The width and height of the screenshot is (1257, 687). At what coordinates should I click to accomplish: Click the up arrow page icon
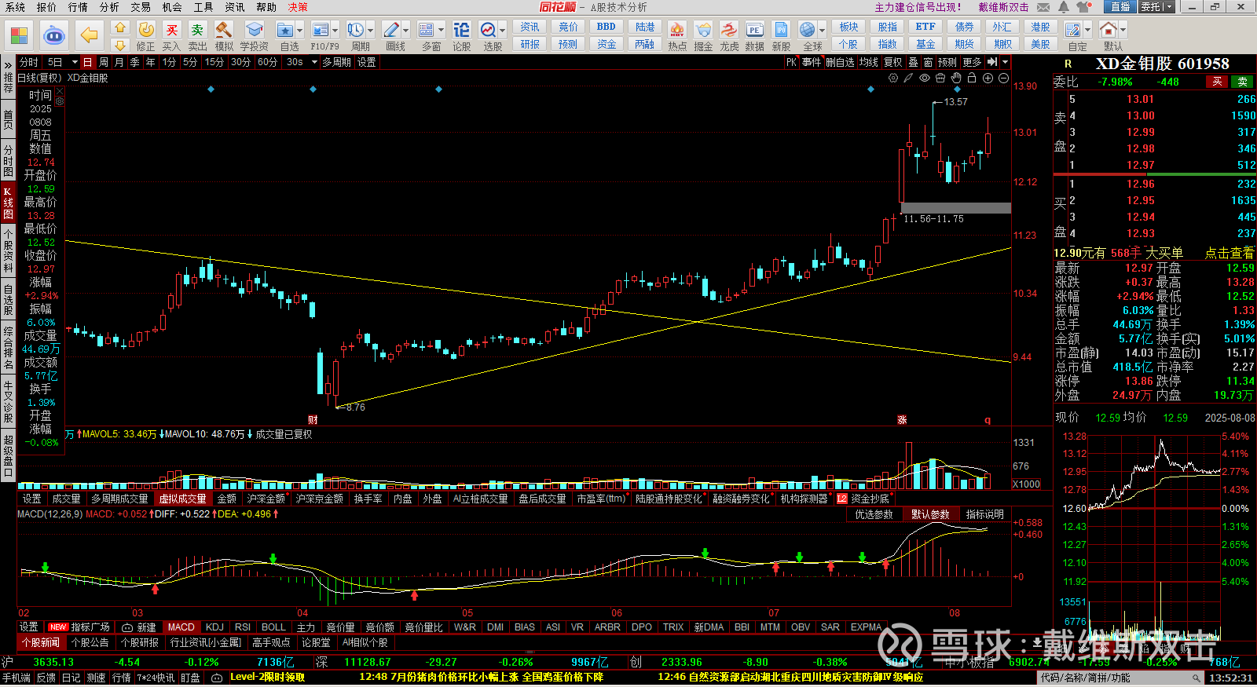coord(119,27)
